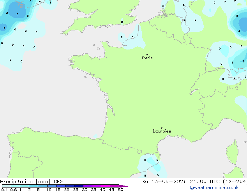
Task: Click the Corsica island on the map
Action: [232, 152]
